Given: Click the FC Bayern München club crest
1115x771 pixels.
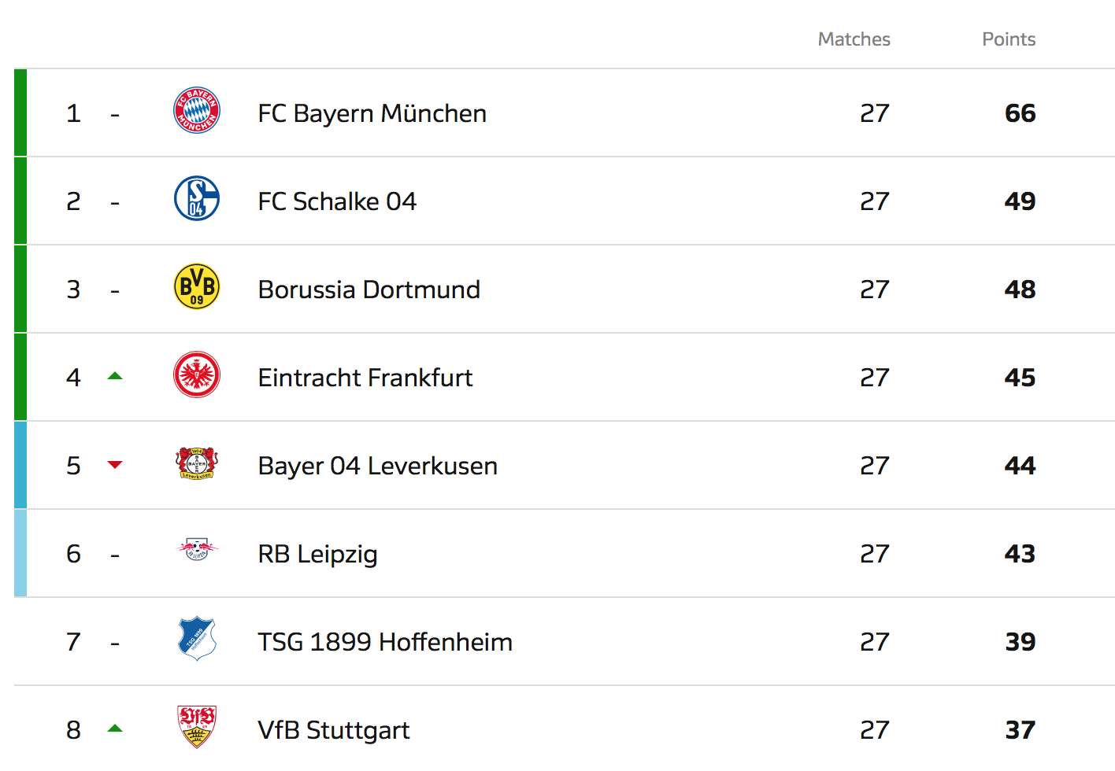Looking at the screenshot, I should click(x=197, y=110).
